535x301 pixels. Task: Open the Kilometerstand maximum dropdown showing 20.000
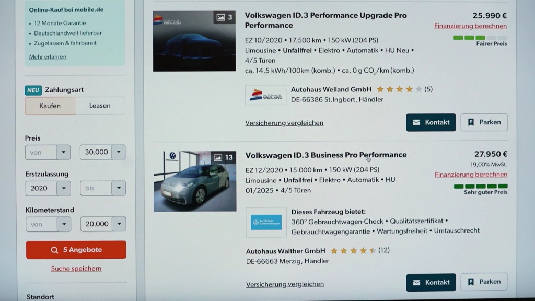(x=103, y=224)
